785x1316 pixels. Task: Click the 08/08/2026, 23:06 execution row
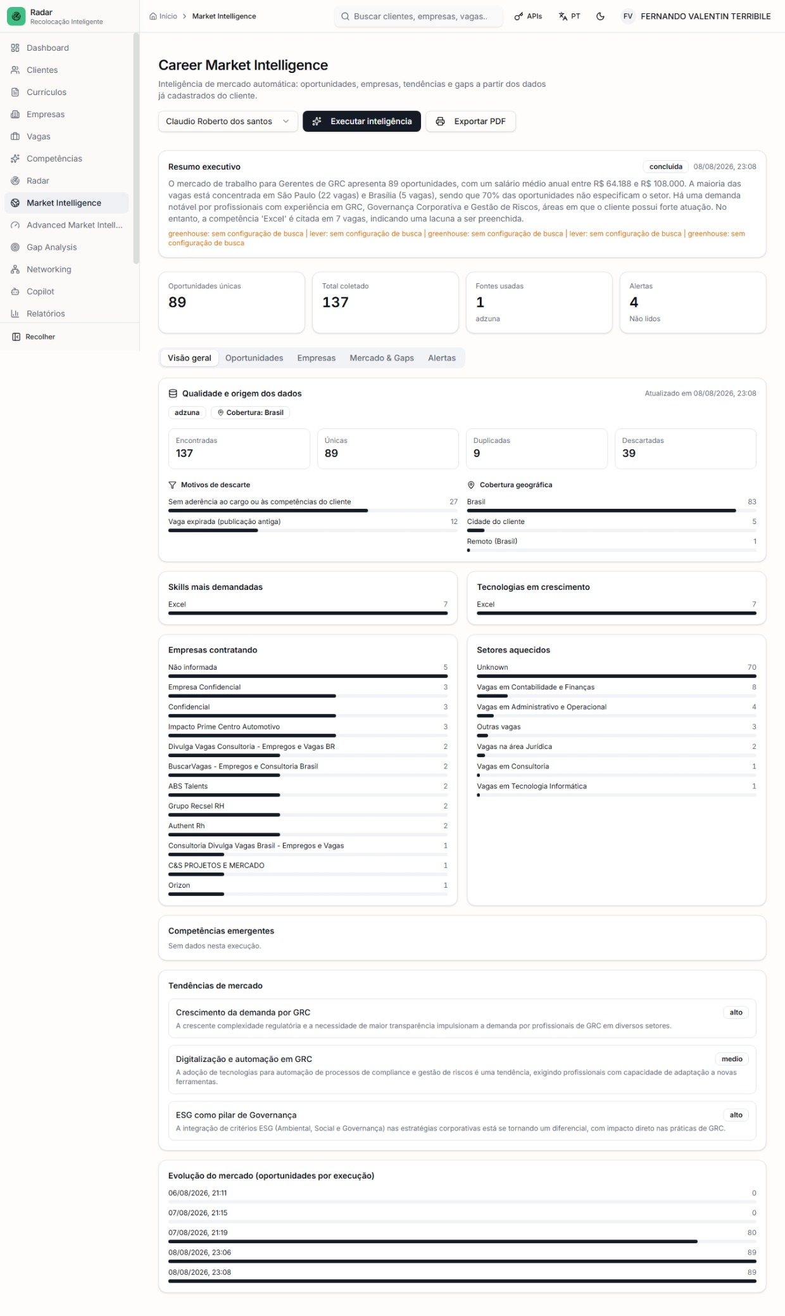[x=462, y=1256]
